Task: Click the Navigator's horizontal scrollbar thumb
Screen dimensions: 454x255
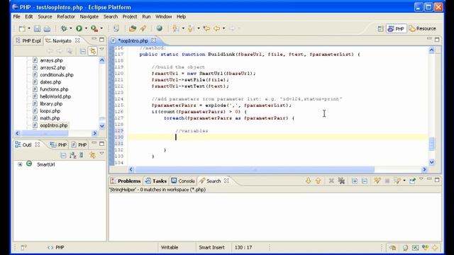Action: [45, 133]
